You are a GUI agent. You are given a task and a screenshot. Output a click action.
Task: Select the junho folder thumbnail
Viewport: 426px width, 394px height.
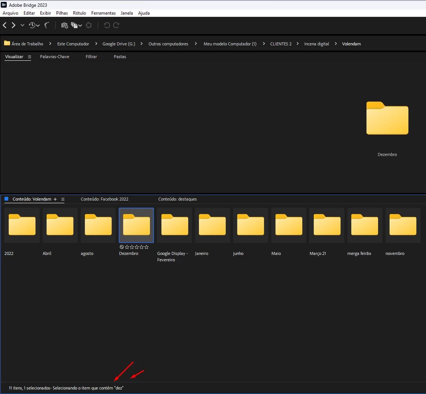coord(251,225)
